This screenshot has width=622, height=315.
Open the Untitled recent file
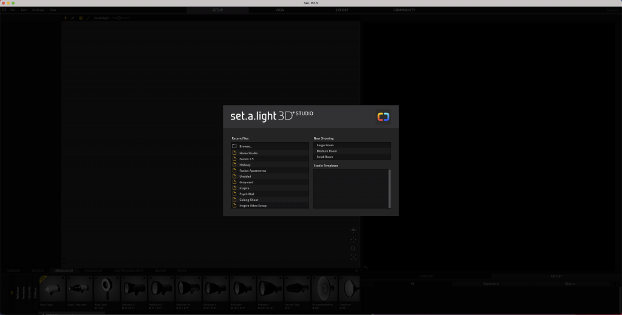(270, 177)
